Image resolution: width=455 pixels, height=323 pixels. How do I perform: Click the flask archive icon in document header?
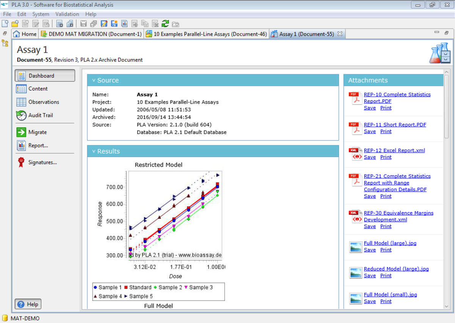click(440, 53)
